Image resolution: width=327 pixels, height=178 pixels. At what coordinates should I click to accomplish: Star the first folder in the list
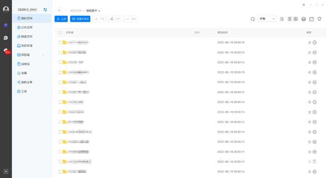310,43
